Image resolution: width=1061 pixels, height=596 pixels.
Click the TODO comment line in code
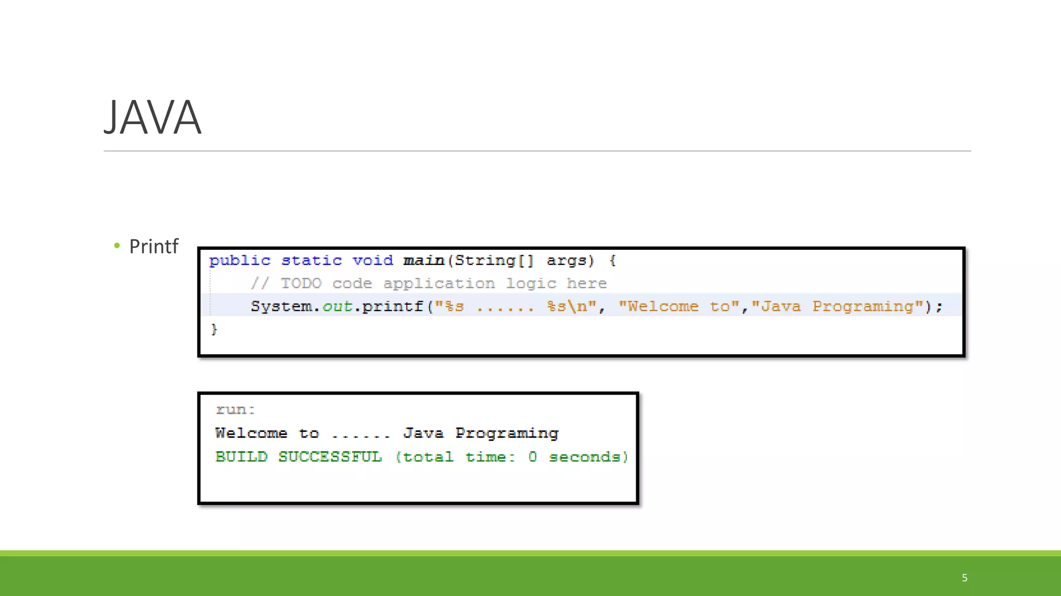(428, 284)
